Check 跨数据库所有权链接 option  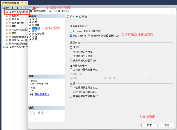pos(71,96)
